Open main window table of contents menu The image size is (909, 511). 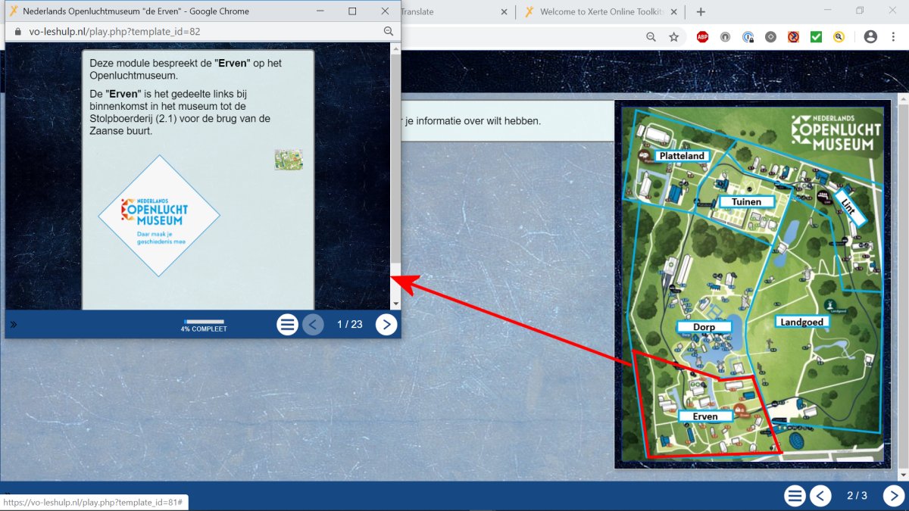pos(795,496)
